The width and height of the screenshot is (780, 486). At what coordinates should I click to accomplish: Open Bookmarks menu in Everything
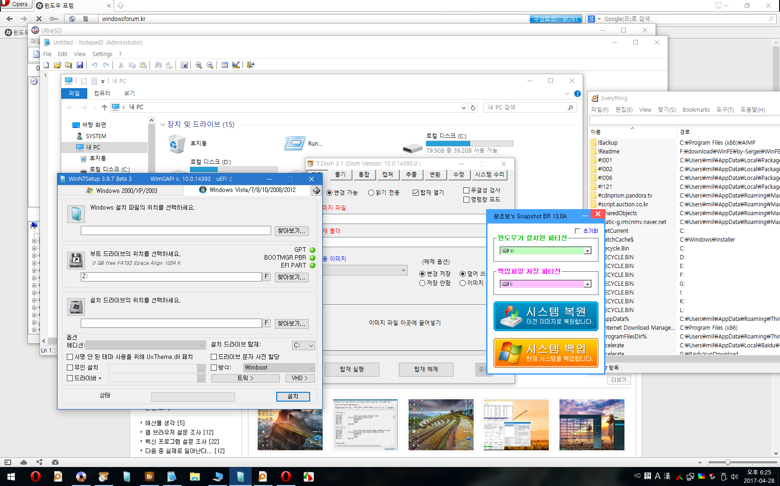coord(696,110)
